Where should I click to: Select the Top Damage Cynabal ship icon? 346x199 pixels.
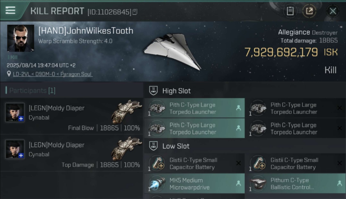pos(126,148)
